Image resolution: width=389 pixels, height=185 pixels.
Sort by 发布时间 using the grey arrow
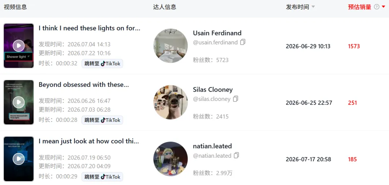click(x=313, y=7)
